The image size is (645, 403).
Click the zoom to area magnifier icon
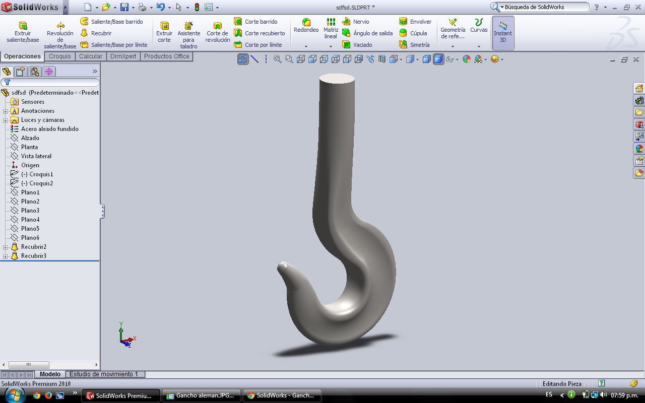289,59
